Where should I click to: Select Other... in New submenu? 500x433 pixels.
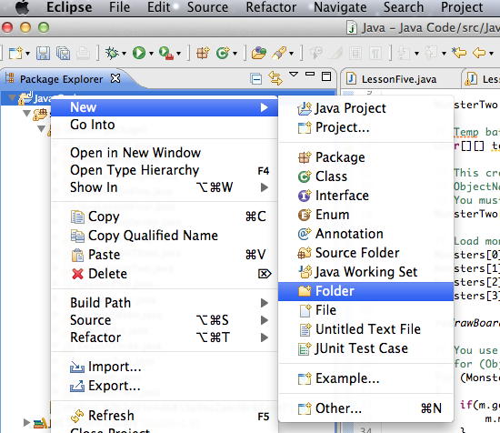click(365, 408)
